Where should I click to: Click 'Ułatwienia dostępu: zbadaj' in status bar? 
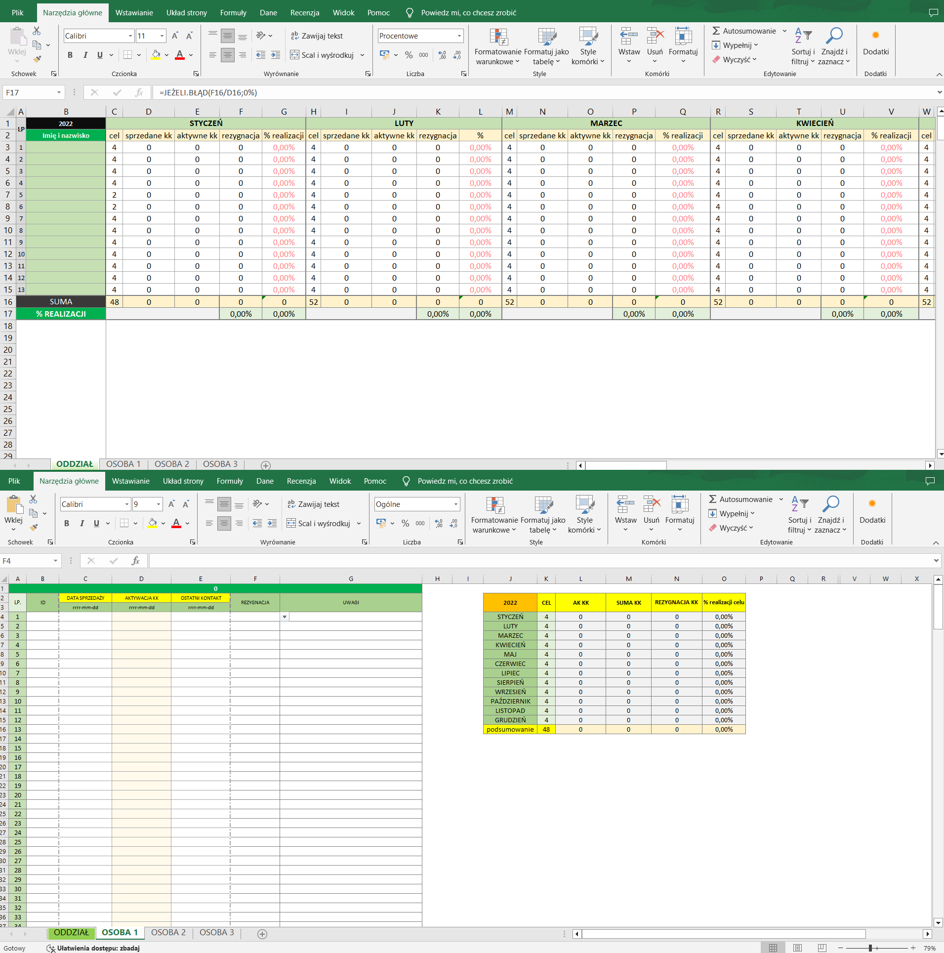click(x=94, y=948)
